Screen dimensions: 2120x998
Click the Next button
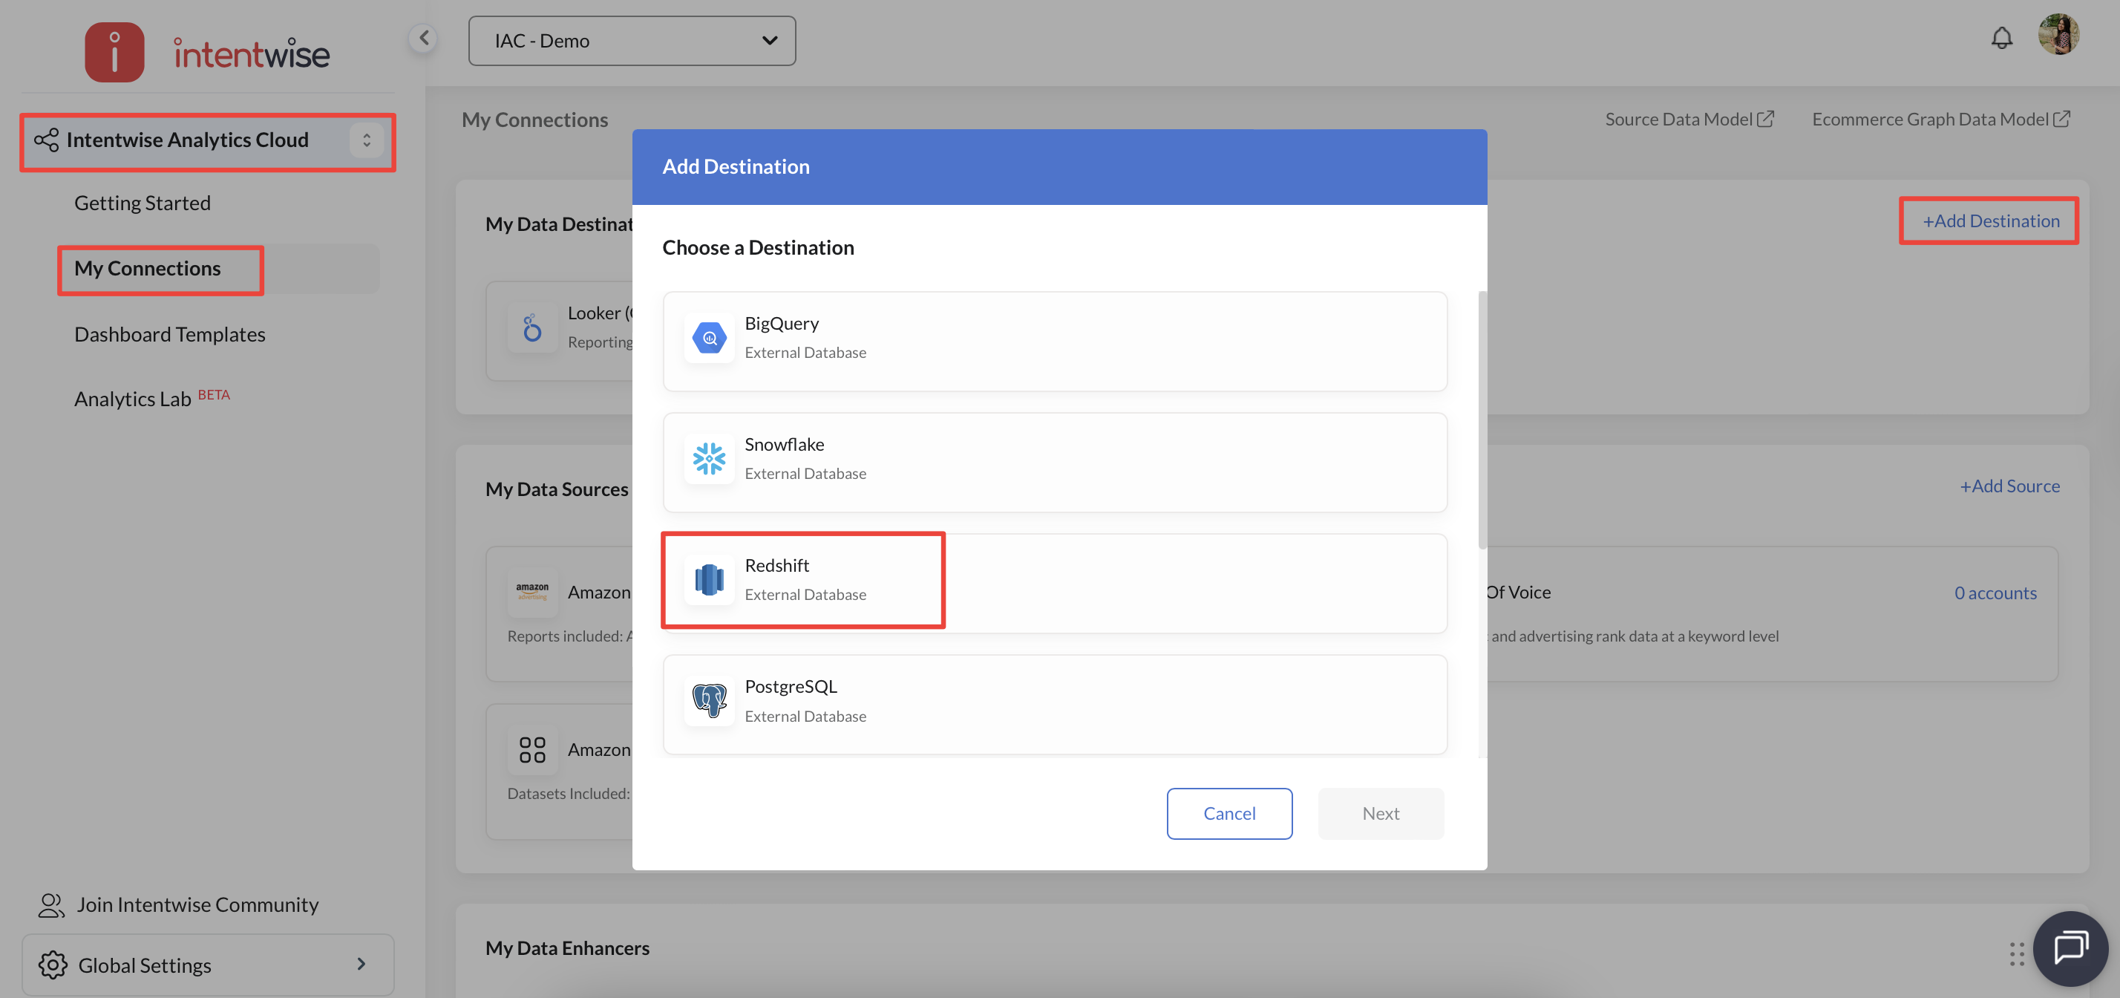[1380, 814]
